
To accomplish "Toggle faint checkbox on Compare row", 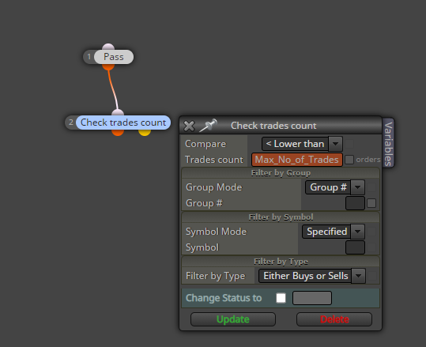I will pos(349,144).
